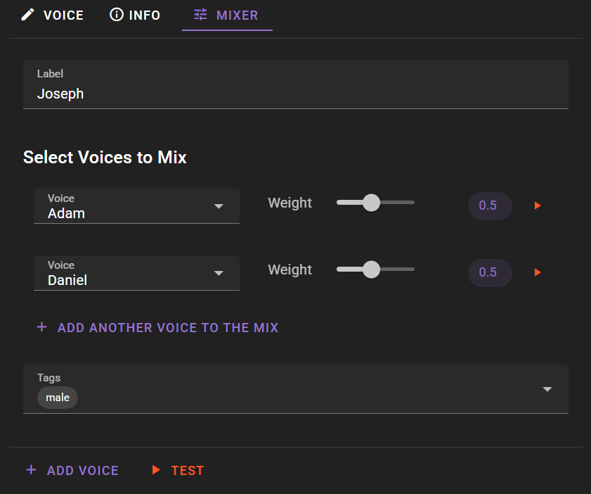Viewport: 591px width, 494px height.
Task: Click the pencil icon on the Voice tab
Action: click(x=27, y=15)
